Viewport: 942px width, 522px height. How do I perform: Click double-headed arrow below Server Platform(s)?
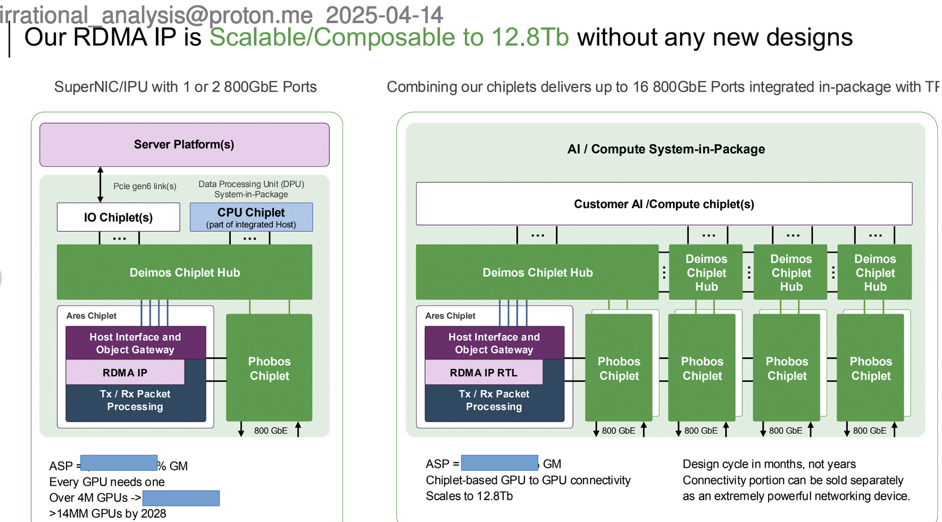[100, 184]
